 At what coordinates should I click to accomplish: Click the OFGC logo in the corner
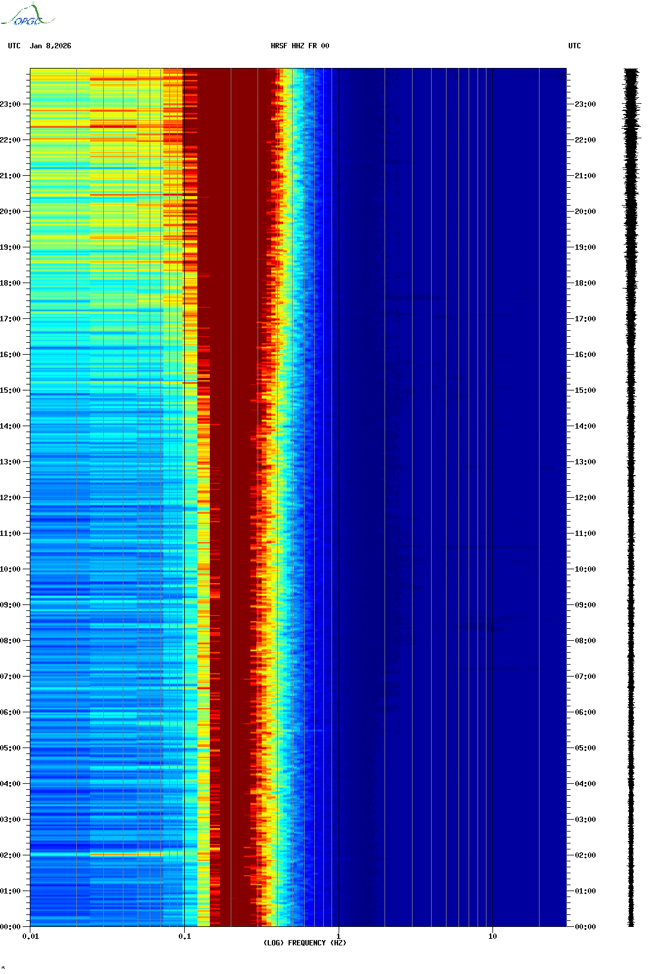pyautogui.click(x=27, y=16)
